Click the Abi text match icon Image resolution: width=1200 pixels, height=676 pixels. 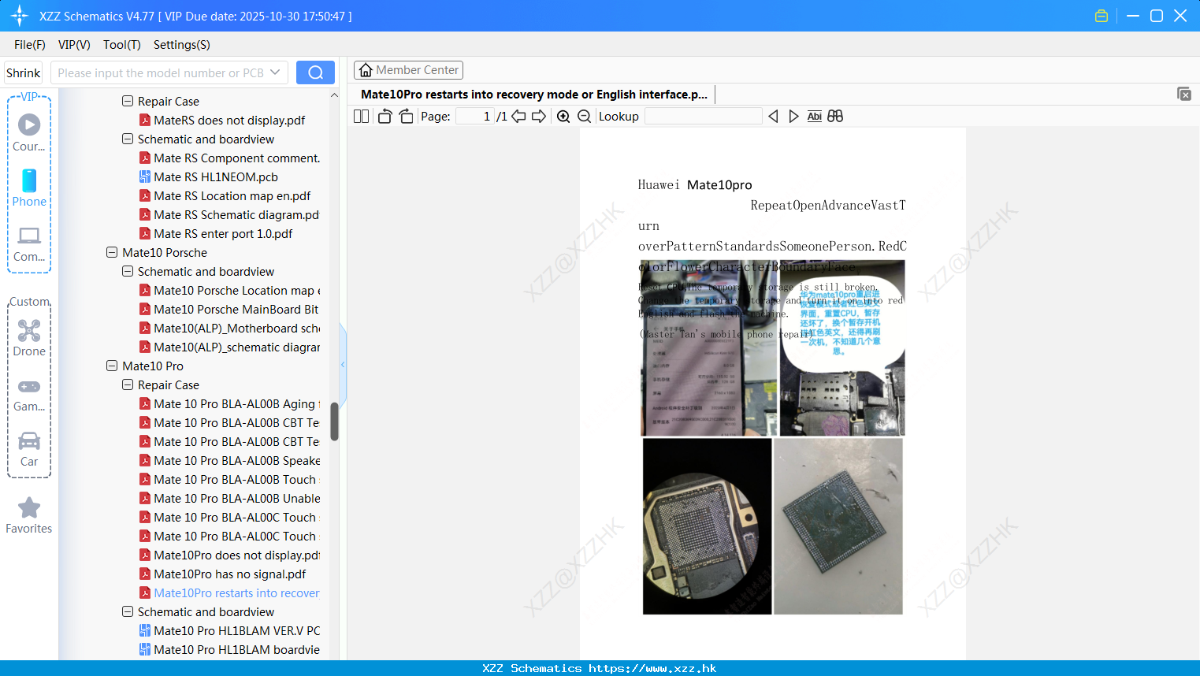814,116
